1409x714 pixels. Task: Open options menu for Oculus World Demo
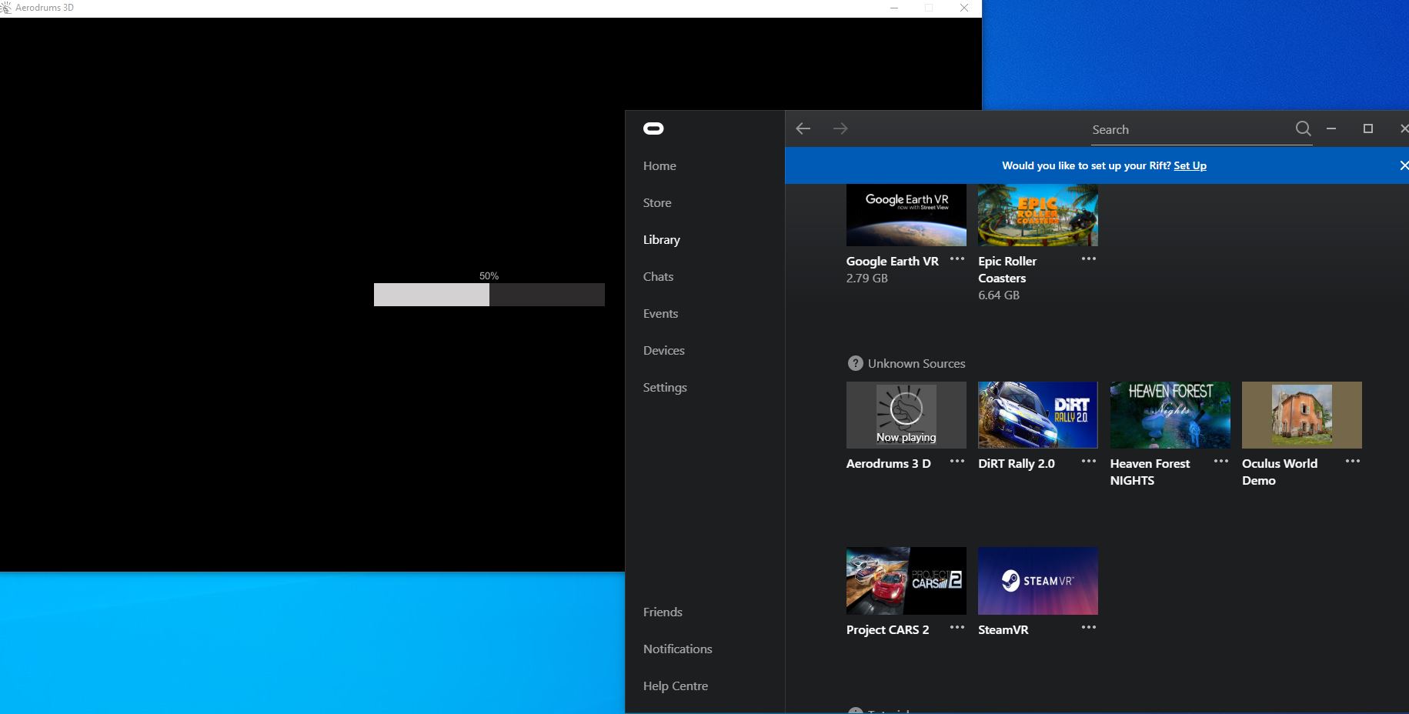[x=1353, y=462]
